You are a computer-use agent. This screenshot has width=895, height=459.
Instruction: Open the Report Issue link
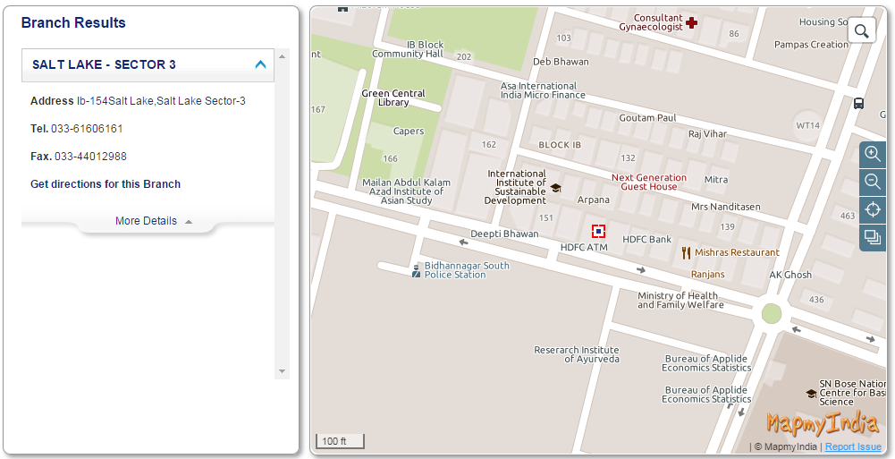pyautogui.click(x=853, y=447)
